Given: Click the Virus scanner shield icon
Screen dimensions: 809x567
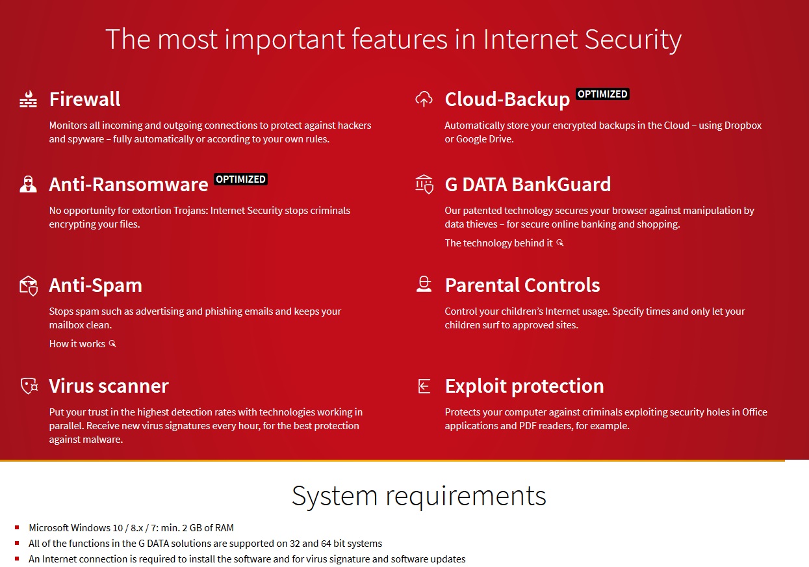Looking at the screenshot, I should (x=29, y=386).
